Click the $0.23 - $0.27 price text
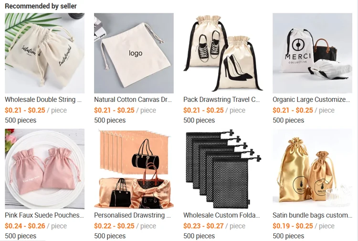Viewport: 358px width, 241px height. tap(203, 226)
